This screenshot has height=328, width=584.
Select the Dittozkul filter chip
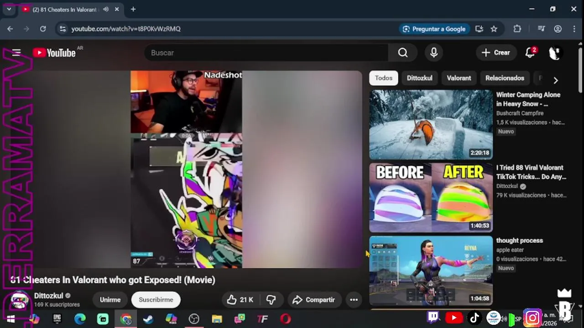420,78
